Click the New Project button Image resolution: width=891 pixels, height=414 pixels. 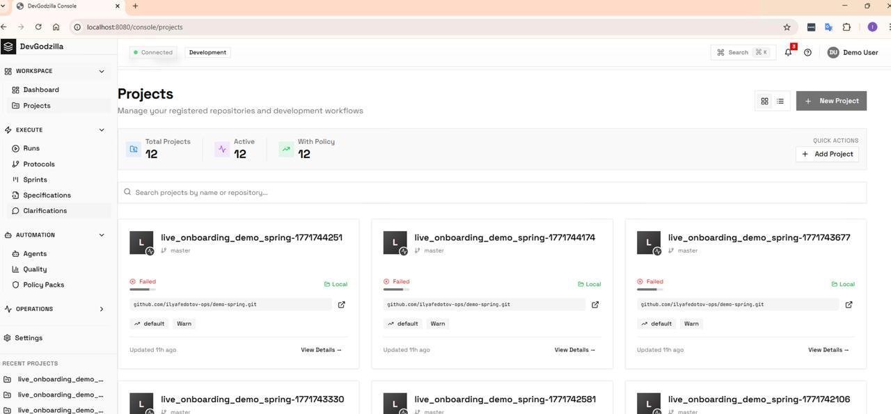tap(831, 101)
